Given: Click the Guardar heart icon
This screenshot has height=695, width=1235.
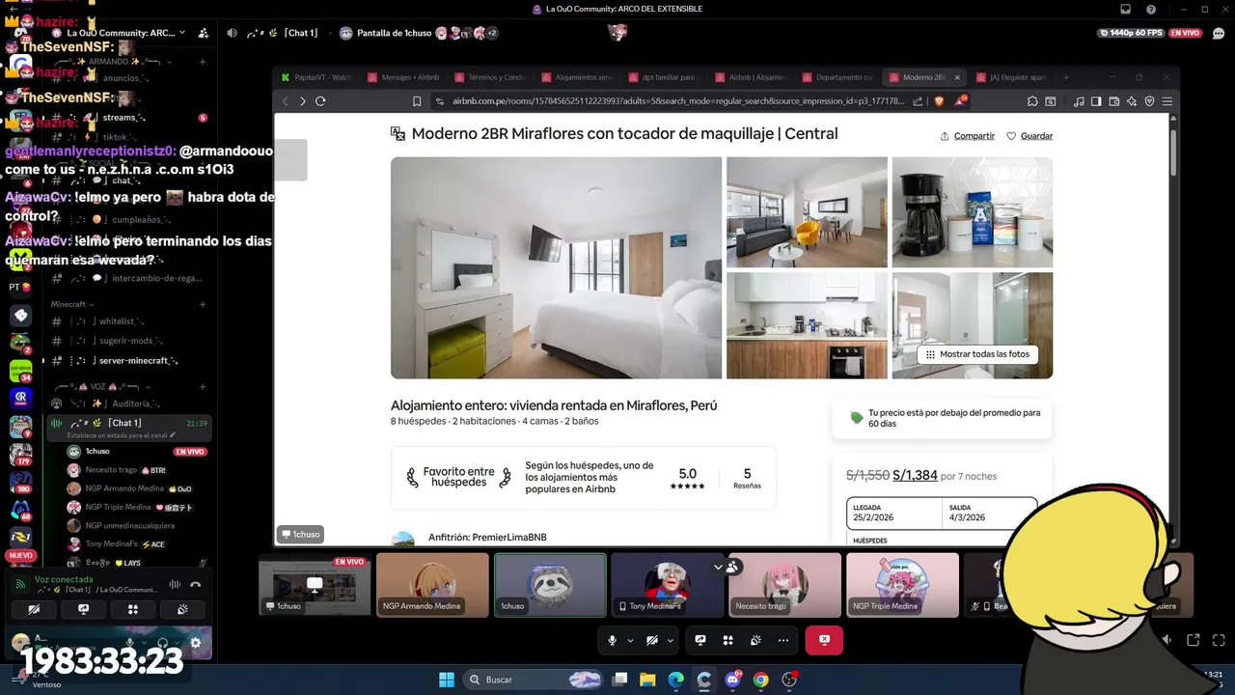Looking at the screenshot, I should (1011, 136).
